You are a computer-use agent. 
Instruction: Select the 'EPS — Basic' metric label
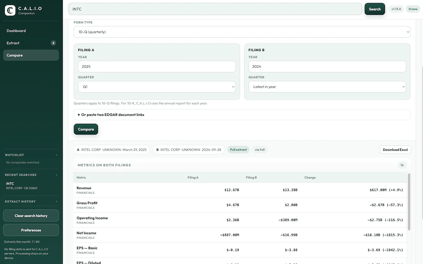pyautogui.click(x=87, y=248)
